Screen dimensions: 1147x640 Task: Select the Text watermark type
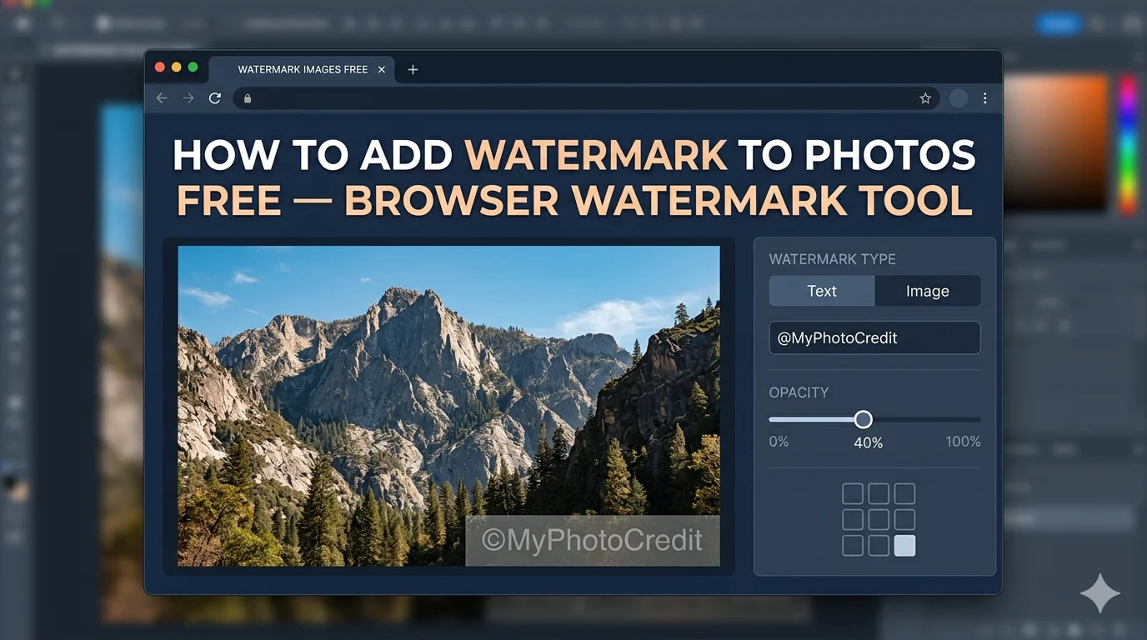click(821, 291)
